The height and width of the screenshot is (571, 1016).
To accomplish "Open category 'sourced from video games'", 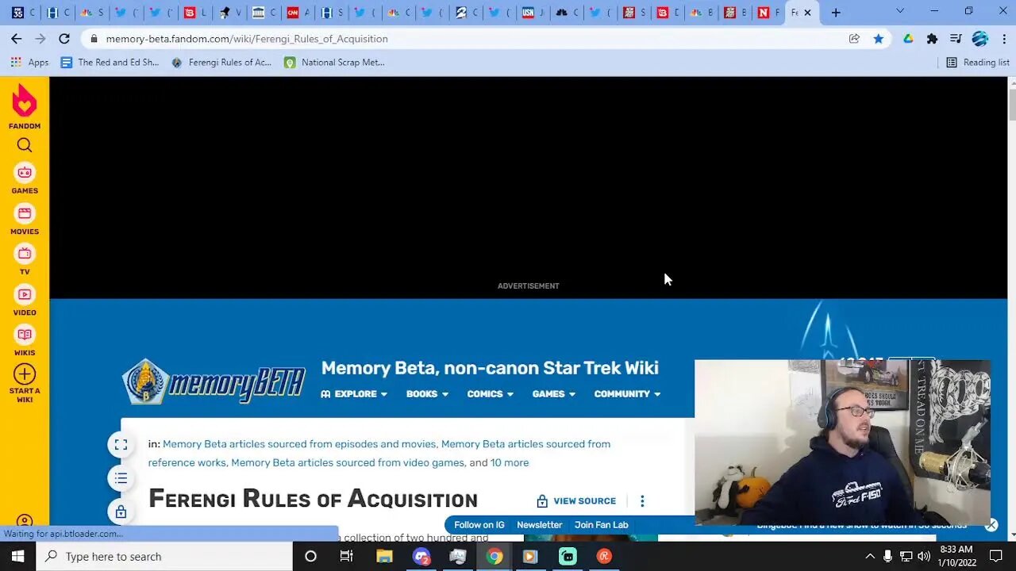I will pos(348,462).
